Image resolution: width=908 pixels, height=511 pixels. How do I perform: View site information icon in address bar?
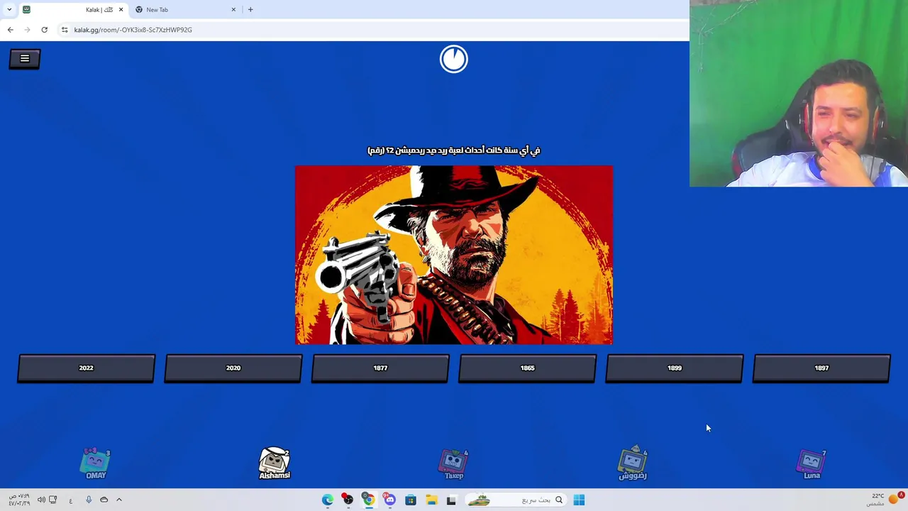pyautogui.click(x=65, y=30)
